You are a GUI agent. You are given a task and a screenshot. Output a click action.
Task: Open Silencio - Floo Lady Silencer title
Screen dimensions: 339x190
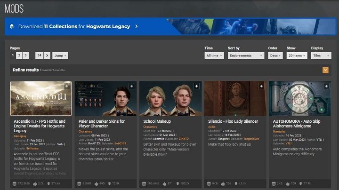233,121
